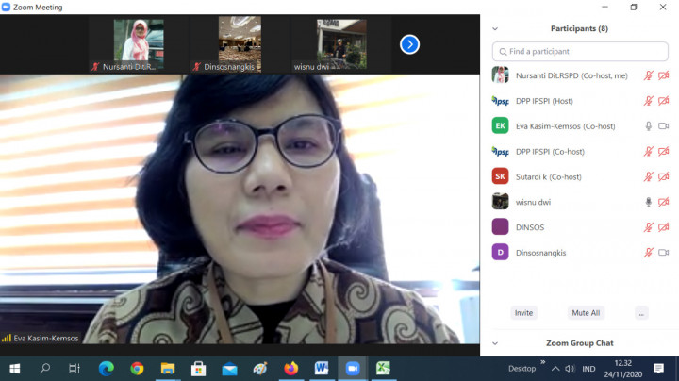Viewport: 679px width, 381px height.
Task: Collapse the Participants panel chevron
Action: [495, 28]
